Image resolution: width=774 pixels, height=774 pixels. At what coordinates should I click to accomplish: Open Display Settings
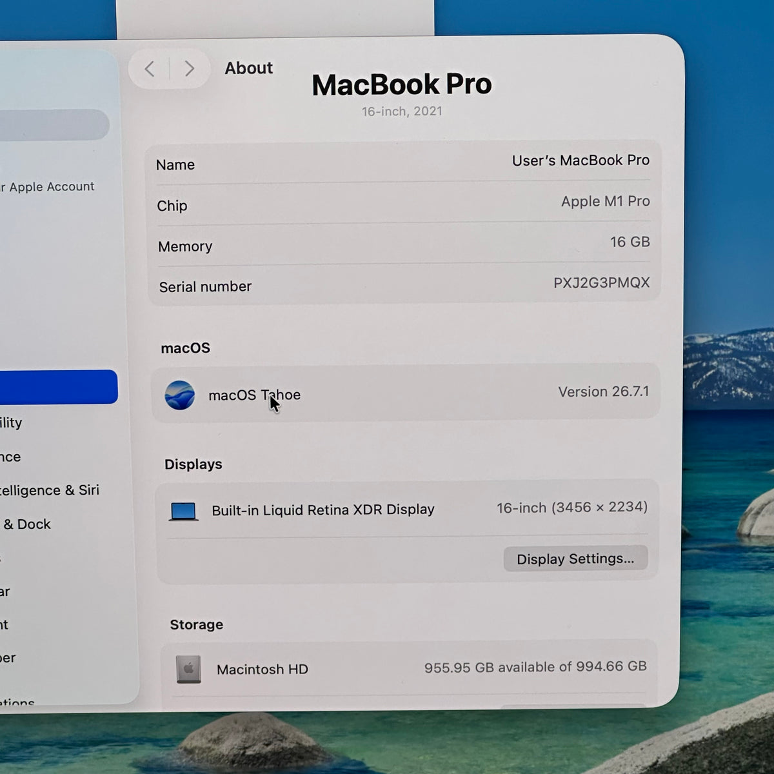click(575, 559)
